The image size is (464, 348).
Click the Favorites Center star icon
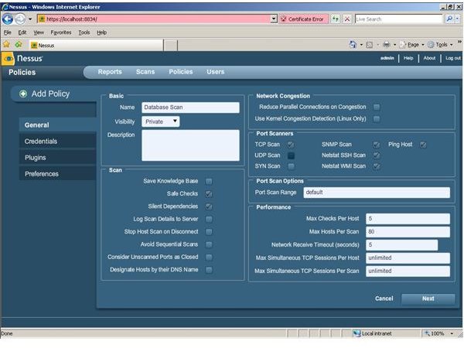click(x=6, y=45)
